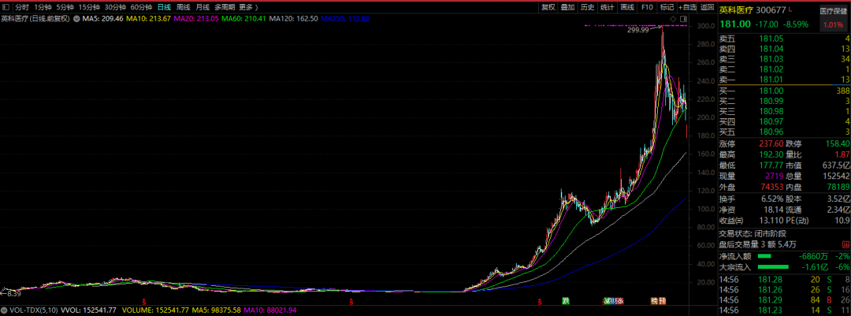Toggle 叠加 overlay mode
Viewport: 851px width, 316px height.
tap(567, 8)
